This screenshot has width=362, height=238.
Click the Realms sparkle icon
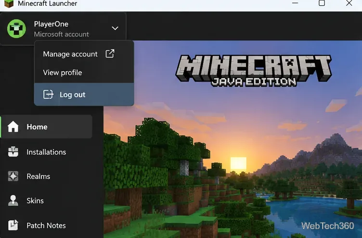[x=13, y=176]
